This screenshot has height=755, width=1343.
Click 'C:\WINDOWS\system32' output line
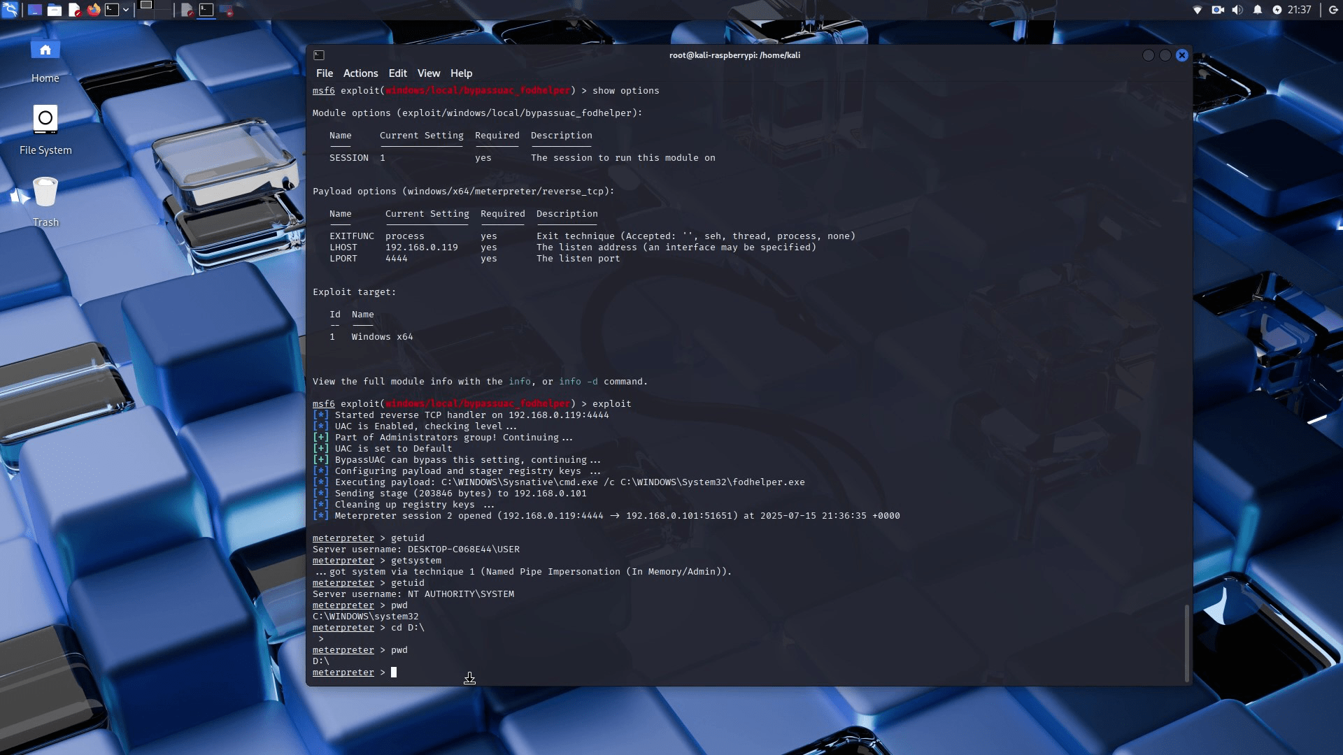[366, 617]
